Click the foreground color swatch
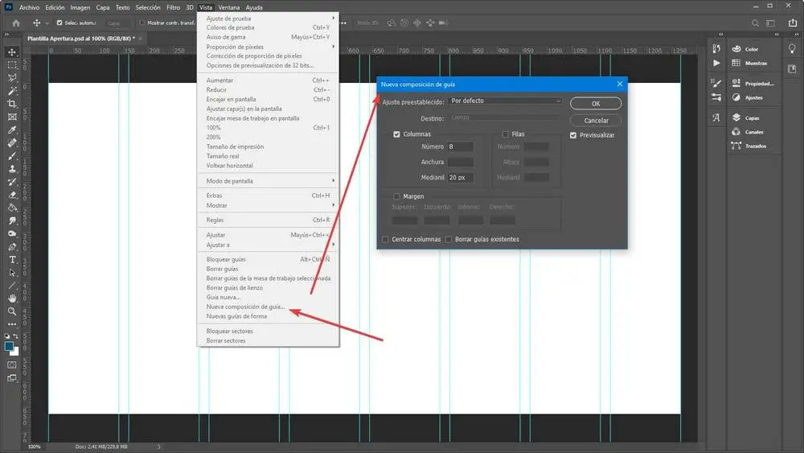The image size is (804, 453). pyautogui.click(x=9, y=346)
